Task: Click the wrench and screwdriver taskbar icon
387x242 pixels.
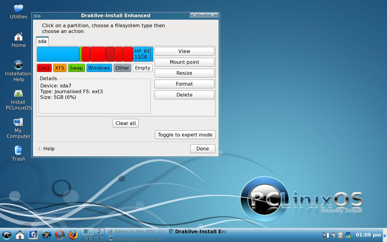Action: pos(47,235)
